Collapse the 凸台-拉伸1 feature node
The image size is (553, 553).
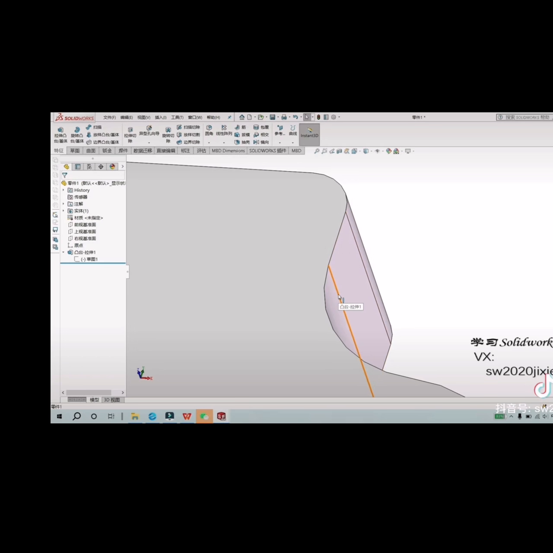pyautogui.click(x=64, y=252)
